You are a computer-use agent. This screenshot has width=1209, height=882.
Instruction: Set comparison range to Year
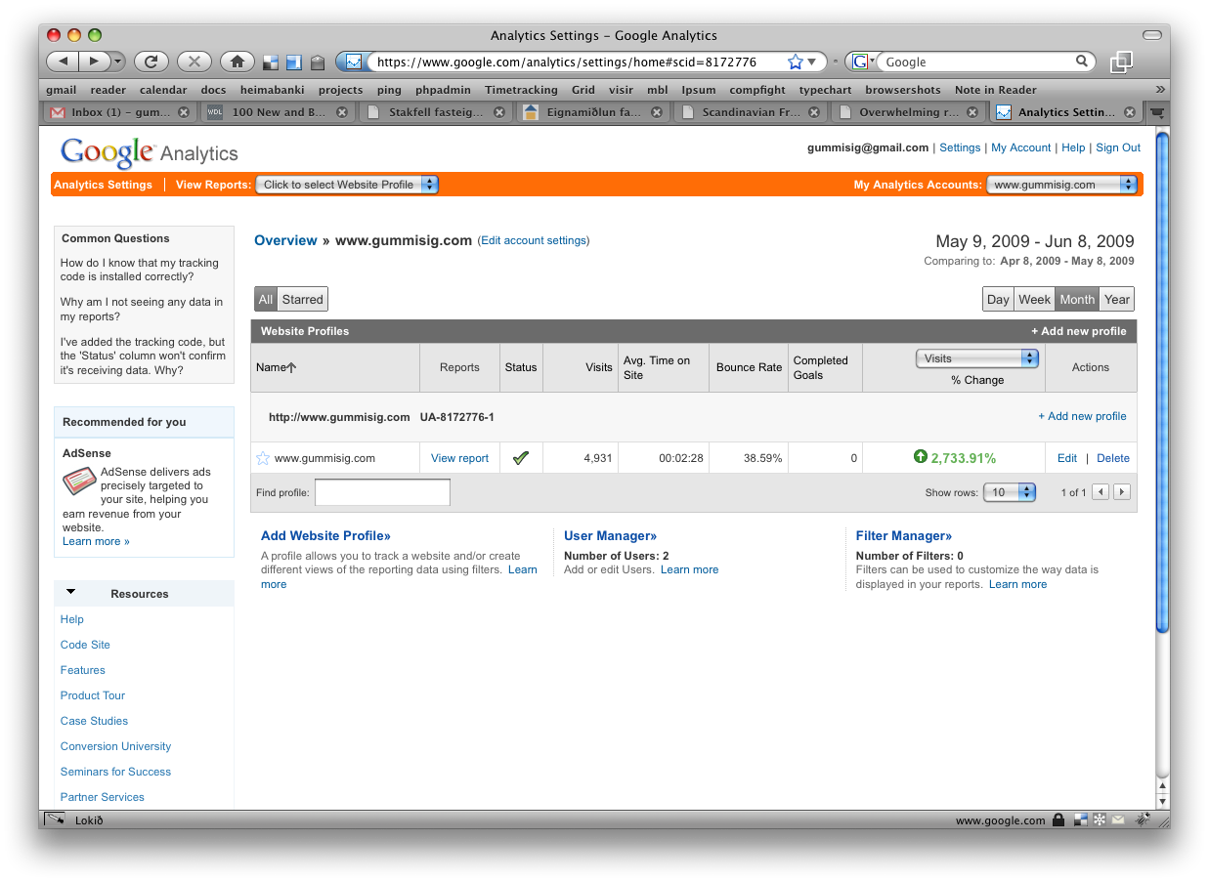pyautogui.click(x=1117, y=300)
